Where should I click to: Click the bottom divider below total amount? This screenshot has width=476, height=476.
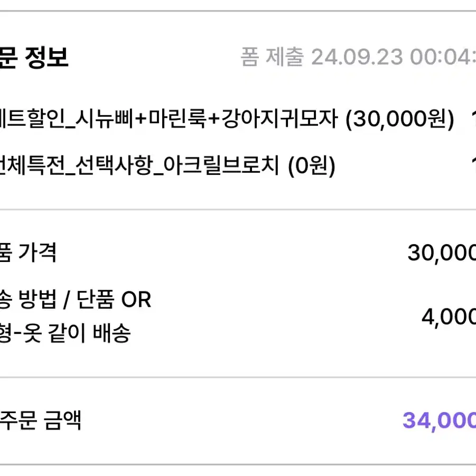pos(238,464)
